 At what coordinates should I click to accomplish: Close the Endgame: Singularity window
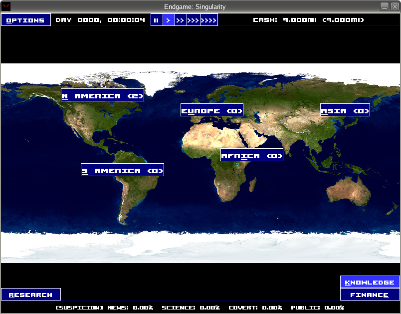395,6
